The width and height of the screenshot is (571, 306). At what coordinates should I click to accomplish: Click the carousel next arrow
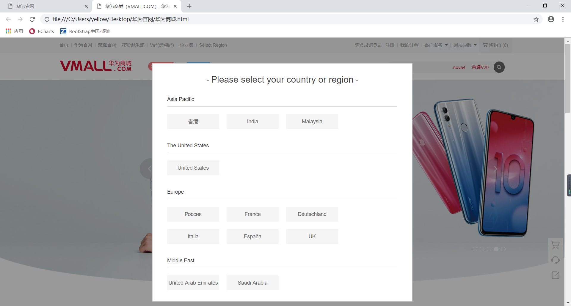tap(495, 169)
